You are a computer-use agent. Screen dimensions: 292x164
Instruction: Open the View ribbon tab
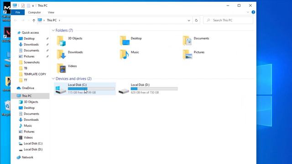[x=51, y=12]
